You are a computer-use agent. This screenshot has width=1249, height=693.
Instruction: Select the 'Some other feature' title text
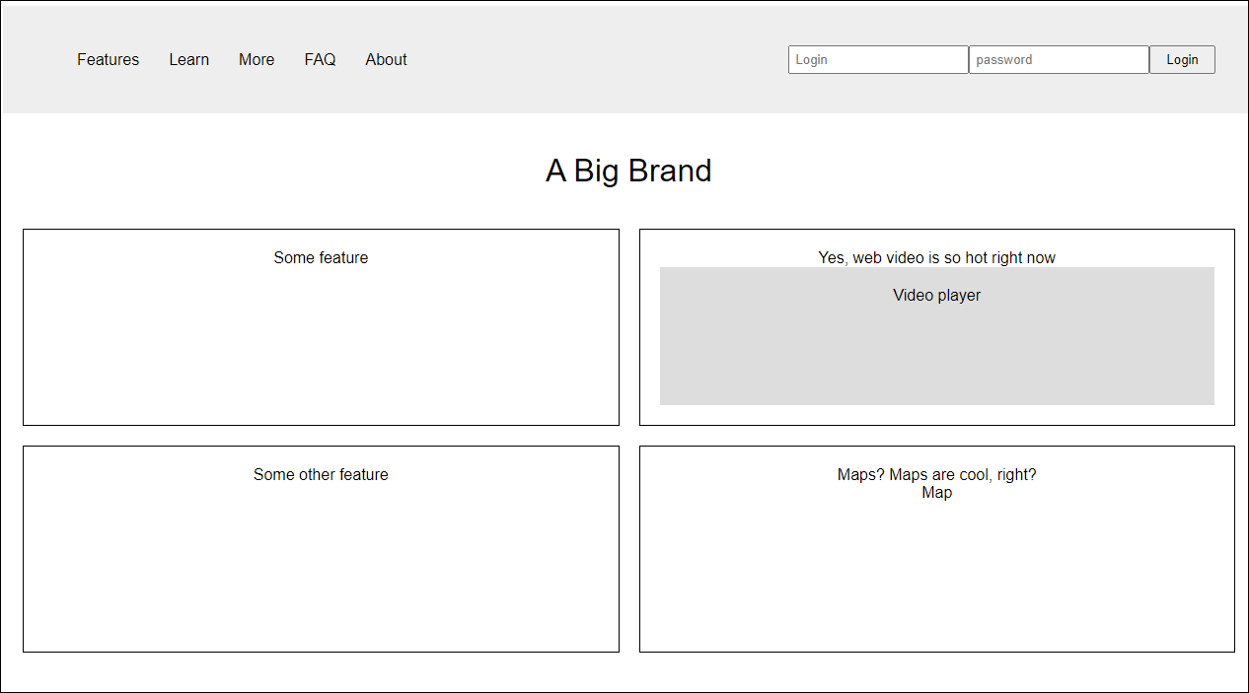[x=321, y=475]
